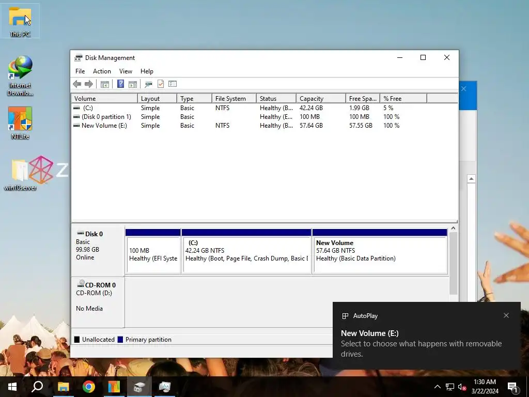Dismiss the AutoPlay notification
This screenshot has width=529, height=397.
click(x=506, y=315)
